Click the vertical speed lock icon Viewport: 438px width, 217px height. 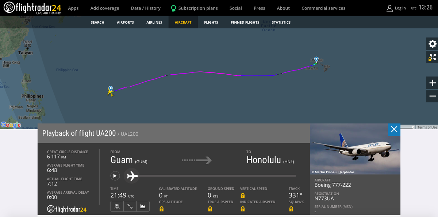(243, 196)
